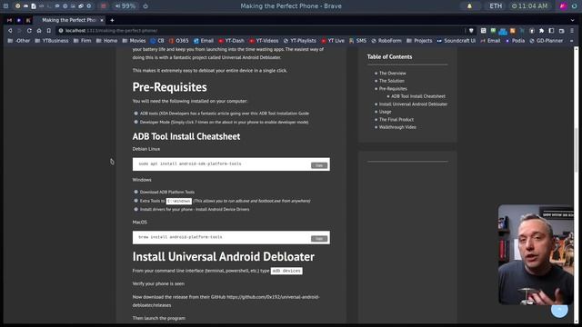Open a new browser tab

click(x=112, y=20)
